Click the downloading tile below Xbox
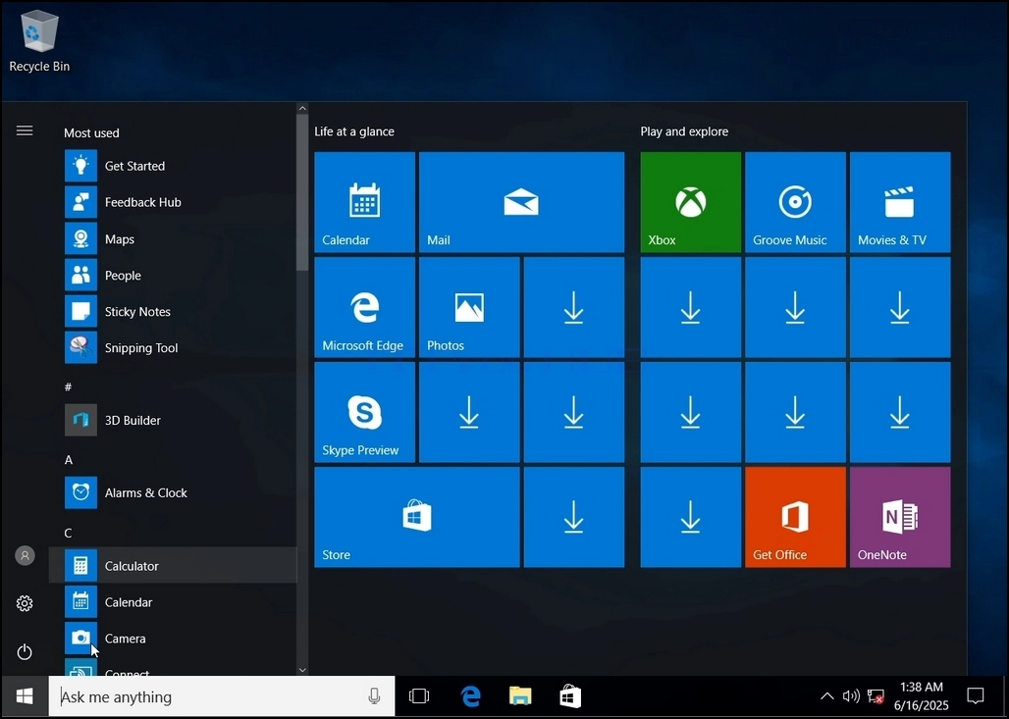1009x719 pixels. tap(690, 307)
